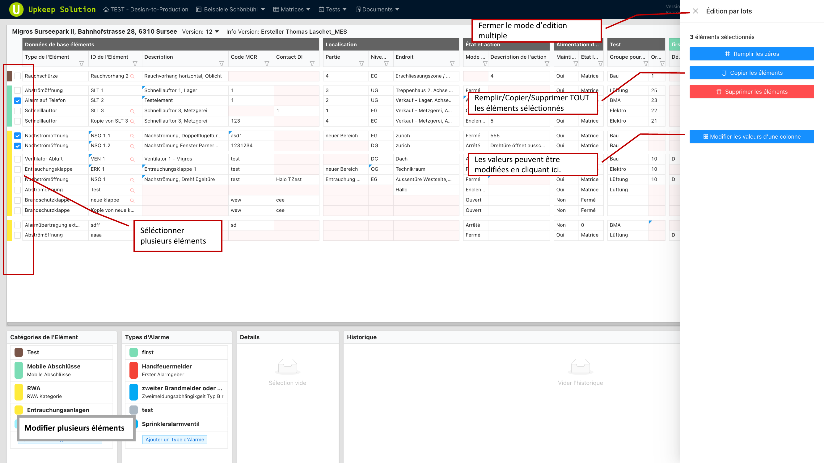Image resolution: width=824 pixels, height=463 pixels.
Task: Click the red Handfeuermelder color swatch
Action: (134, 370)
